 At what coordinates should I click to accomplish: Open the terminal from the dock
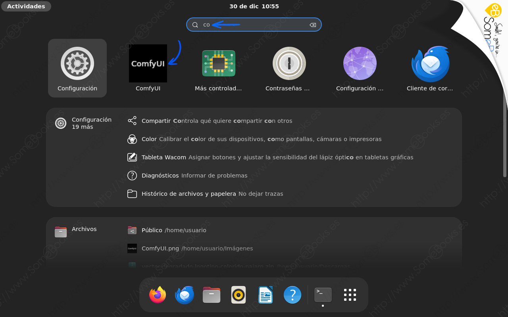tap(323, 295)
